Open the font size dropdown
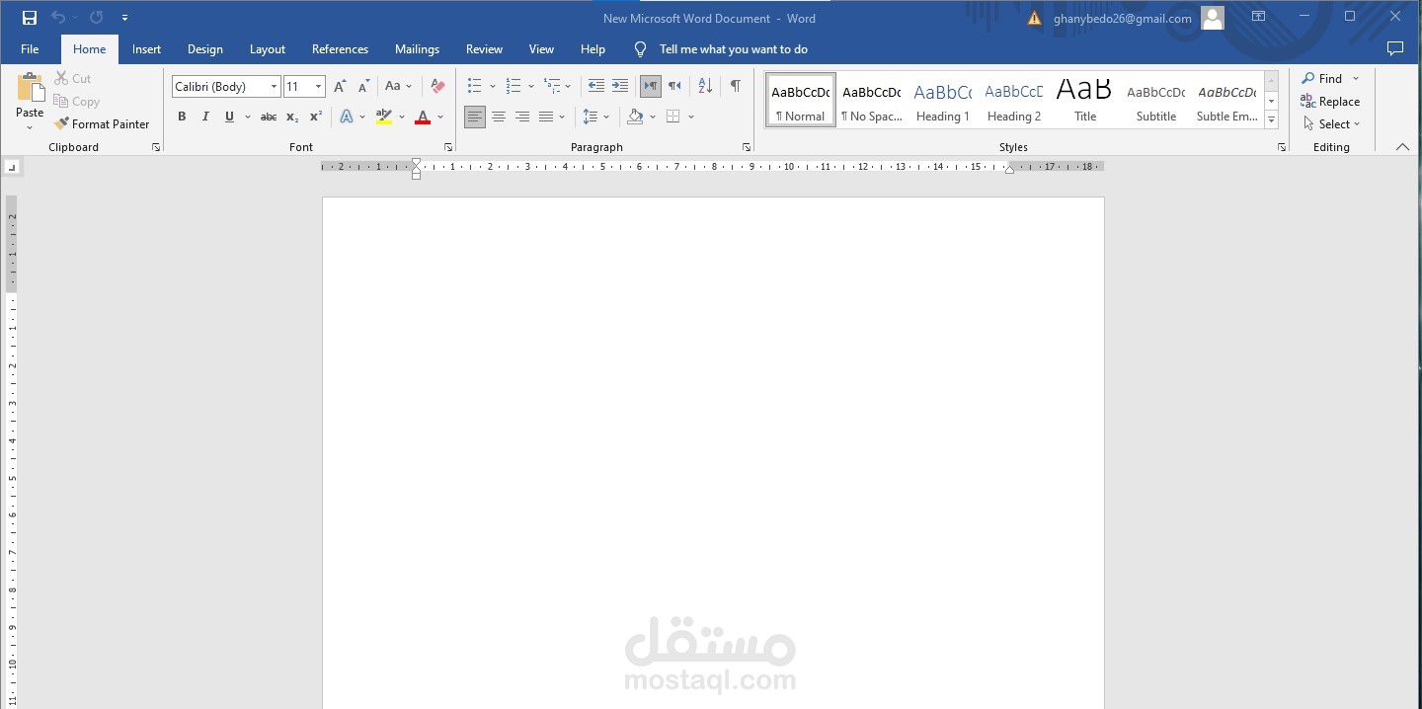 pos(318,87)
